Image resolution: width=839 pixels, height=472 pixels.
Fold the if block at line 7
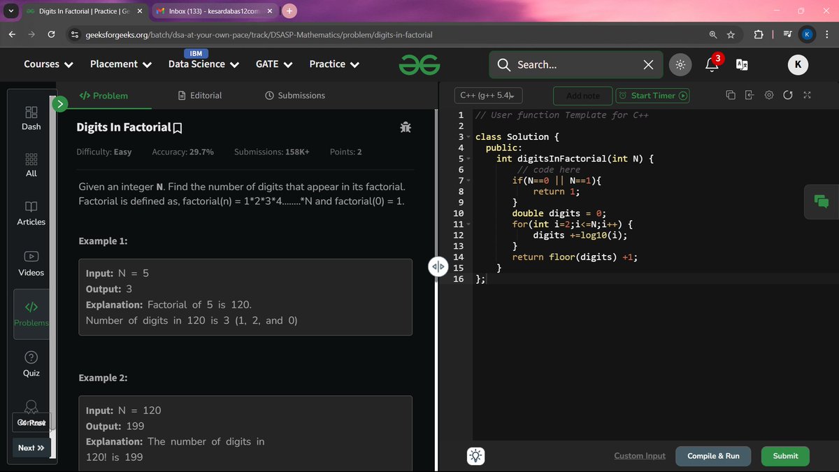pos(469,180)
